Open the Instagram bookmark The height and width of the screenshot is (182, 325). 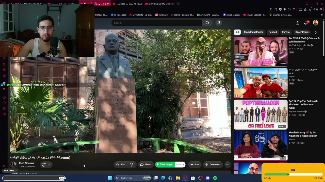click(161, 15)
